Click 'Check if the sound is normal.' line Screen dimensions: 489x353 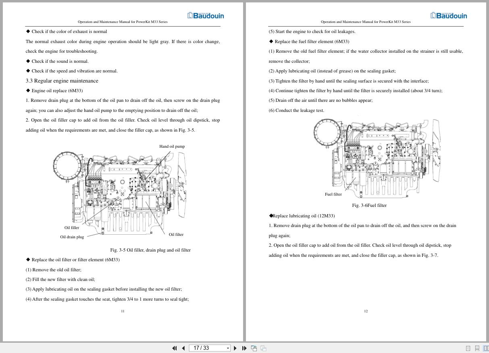click(57, 61)
